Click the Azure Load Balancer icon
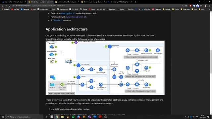Viewport: 212px width, 119px height. point(62,85)
